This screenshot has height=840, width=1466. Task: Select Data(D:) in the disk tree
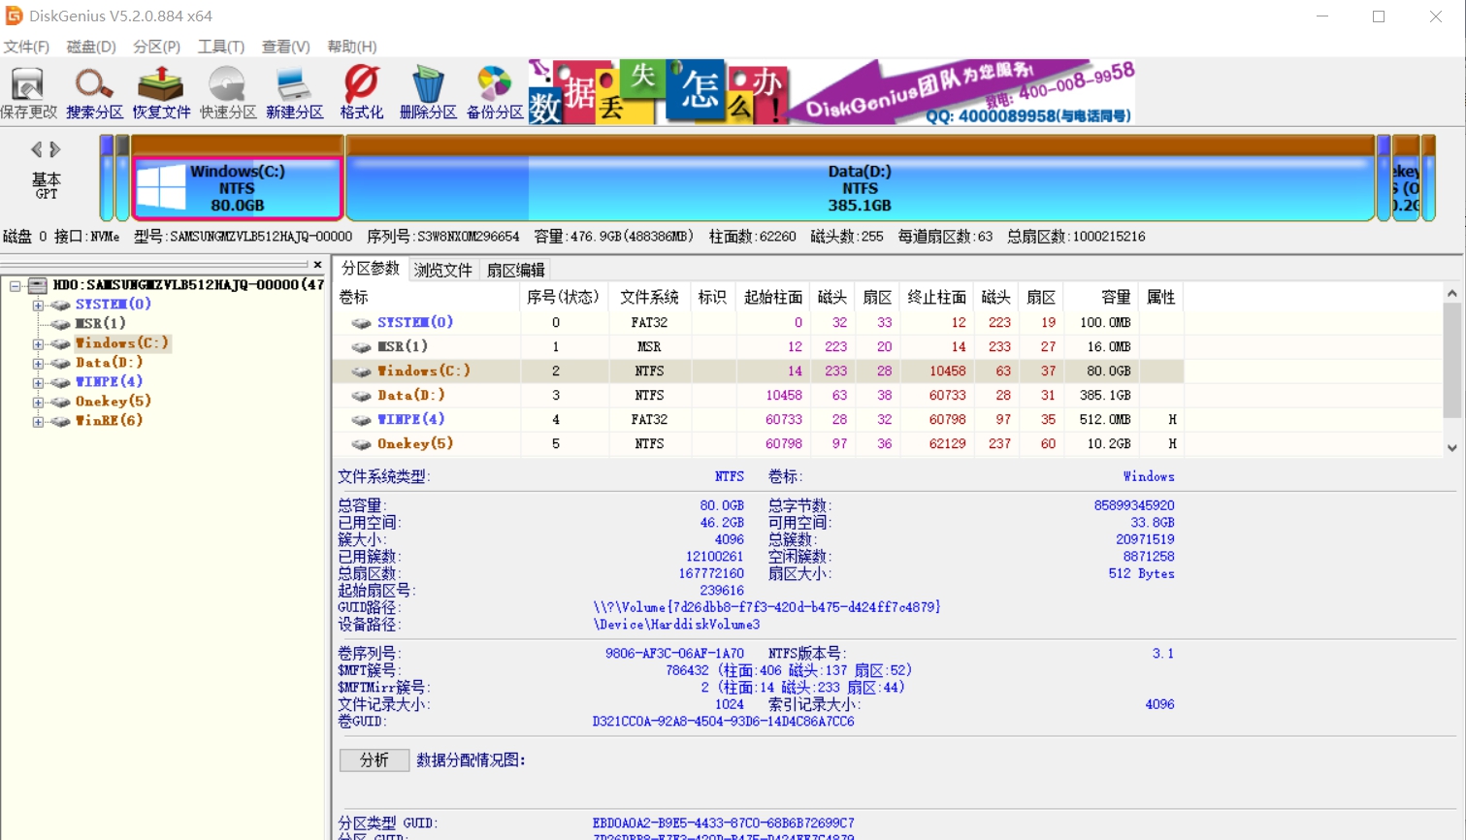coord(110,363)
